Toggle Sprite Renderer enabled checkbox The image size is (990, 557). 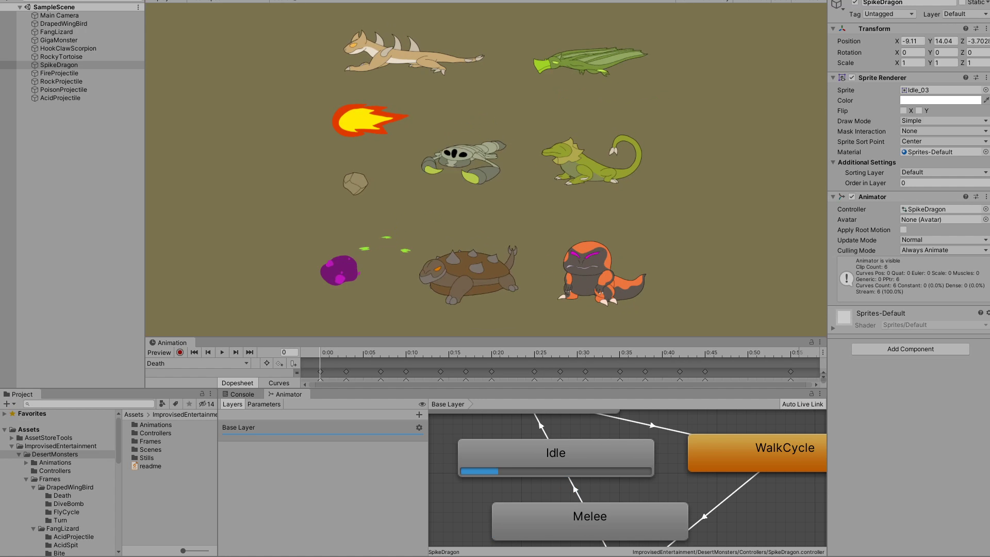[852, 78]
